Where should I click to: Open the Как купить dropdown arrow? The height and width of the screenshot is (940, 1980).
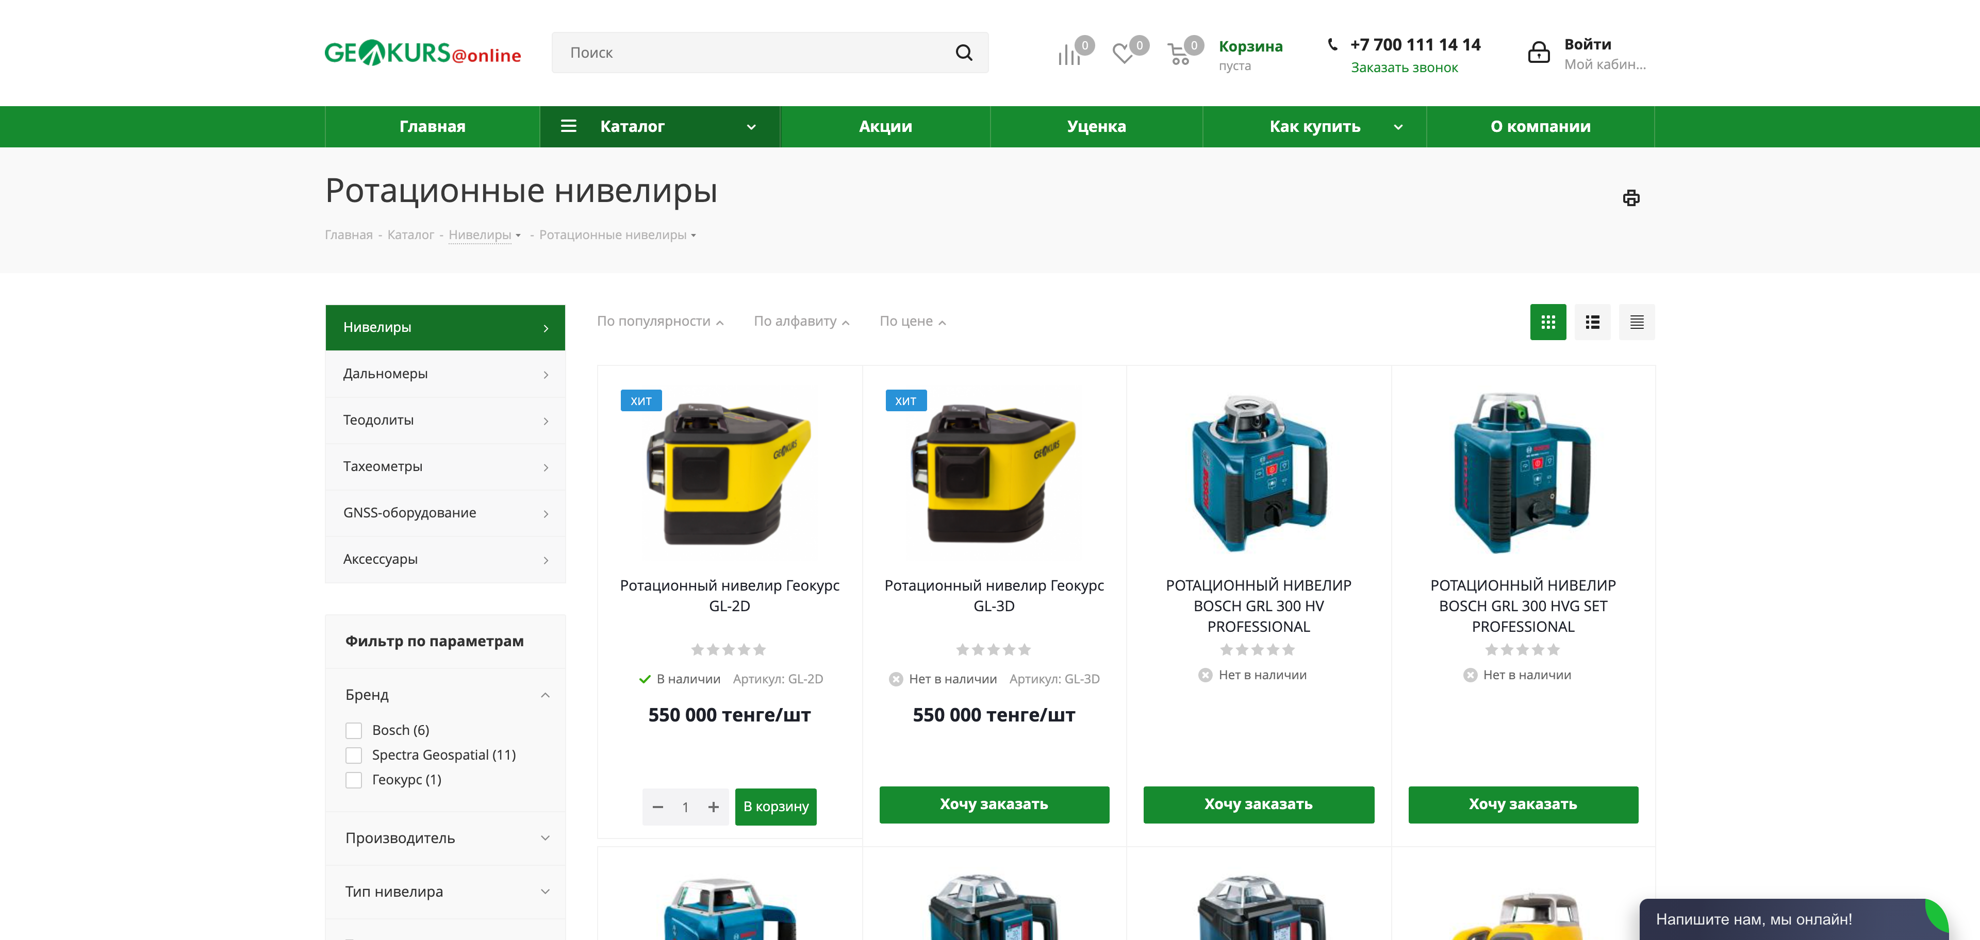click(1398, 127)
